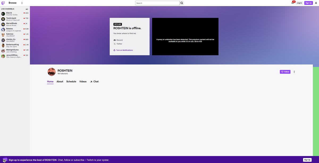Click the bottom banner Twitch mascot icon
Image resolution: width=319 pixels, height=163 pixels.
coord(5,160)
